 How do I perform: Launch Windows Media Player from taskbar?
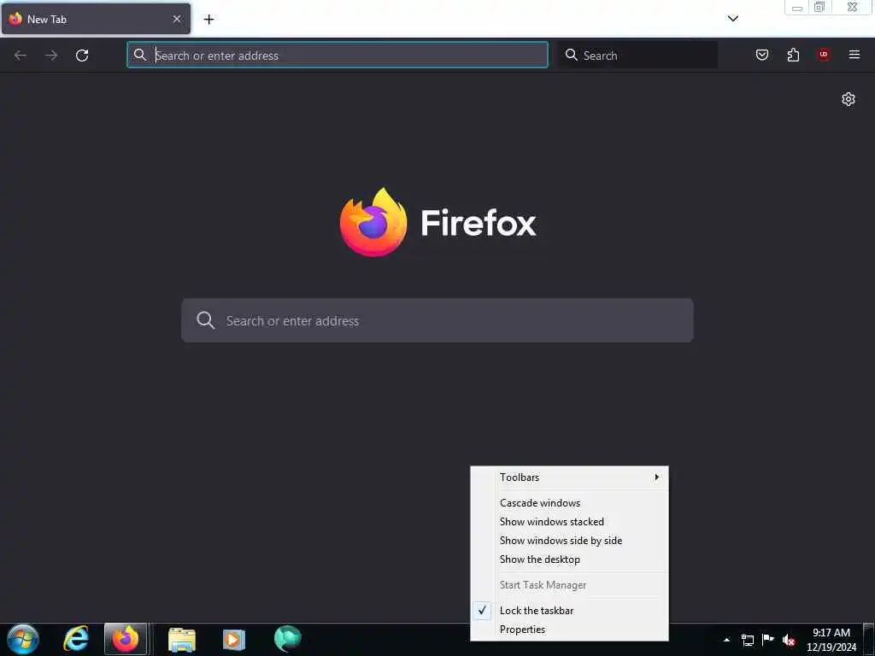click(233, 639)
